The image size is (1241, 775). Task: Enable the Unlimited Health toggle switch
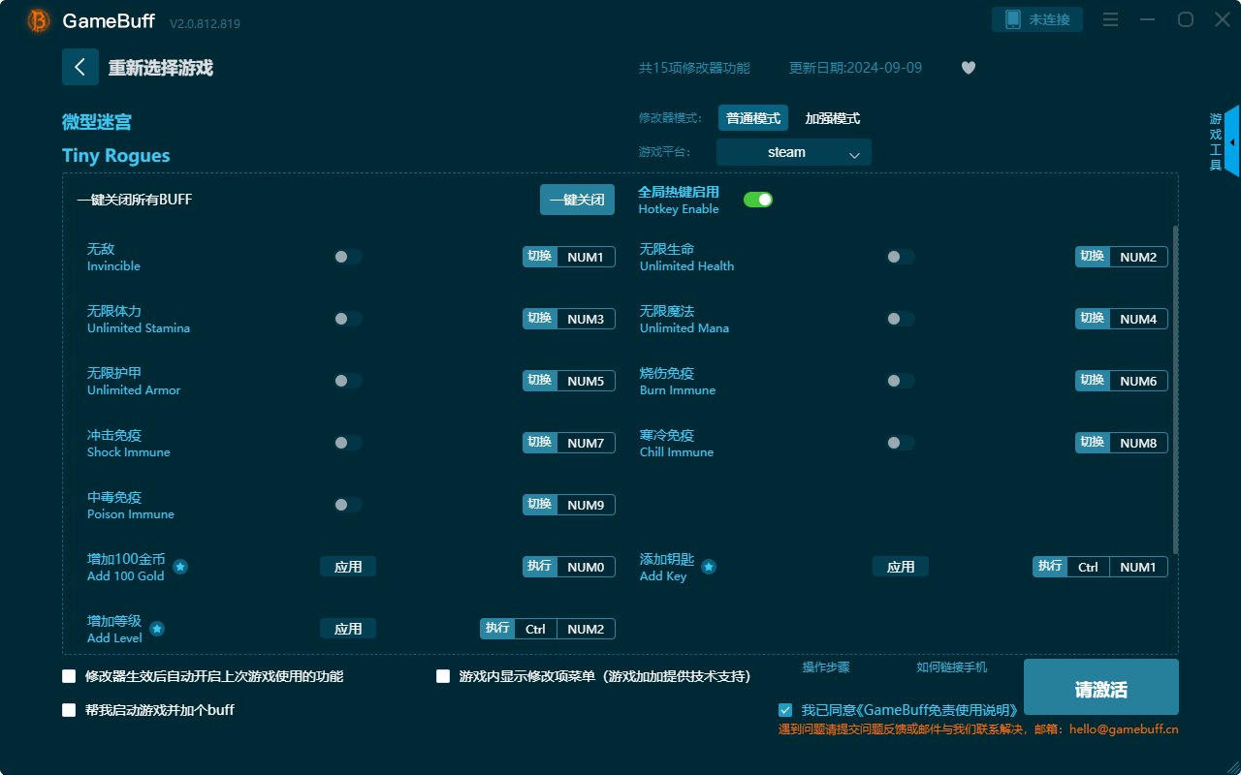[x=900, y=256]
